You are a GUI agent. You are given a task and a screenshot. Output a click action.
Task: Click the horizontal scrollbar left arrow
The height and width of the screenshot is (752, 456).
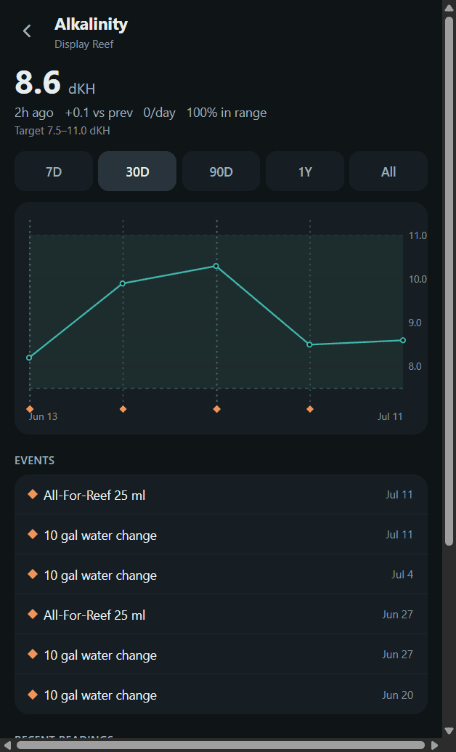7,745
